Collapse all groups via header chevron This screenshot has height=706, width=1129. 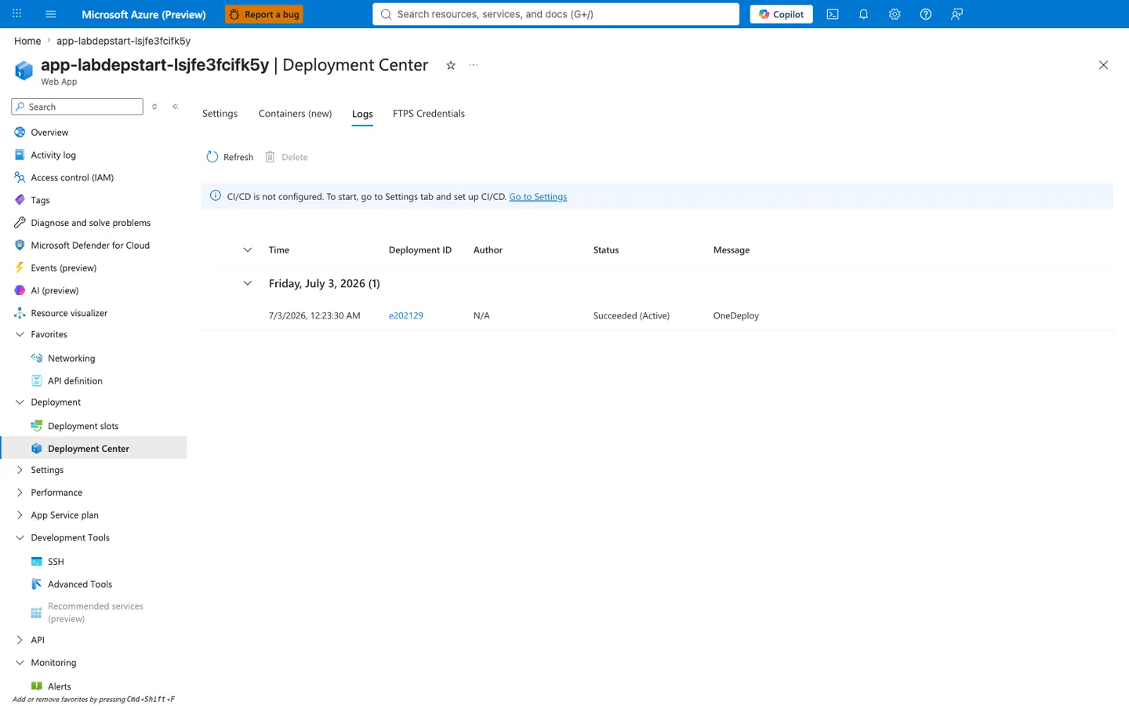pos(248,250)
